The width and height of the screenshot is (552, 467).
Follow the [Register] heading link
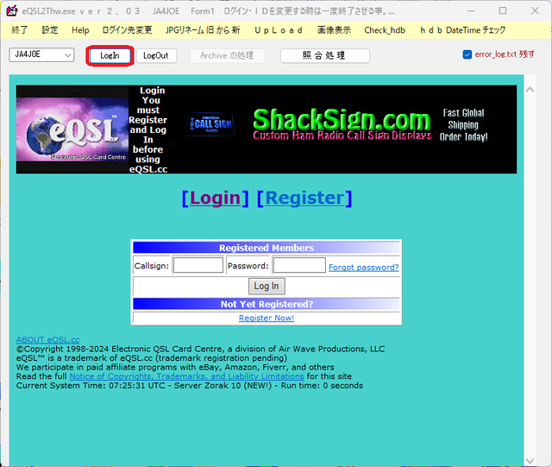coord(304,198)
